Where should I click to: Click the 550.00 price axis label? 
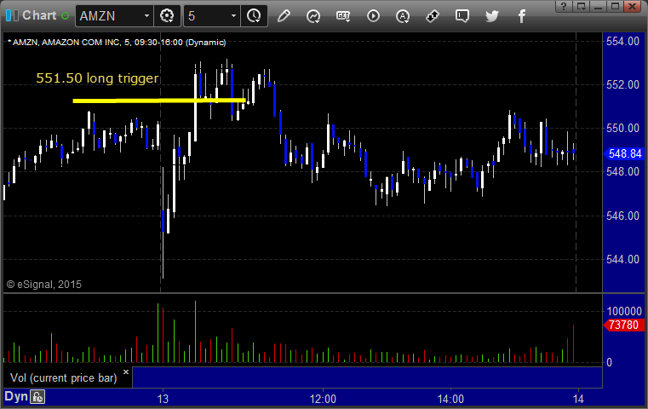point(622,128)
